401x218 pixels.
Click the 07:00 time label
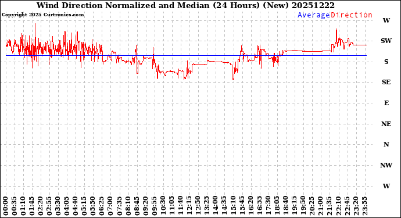110,206
